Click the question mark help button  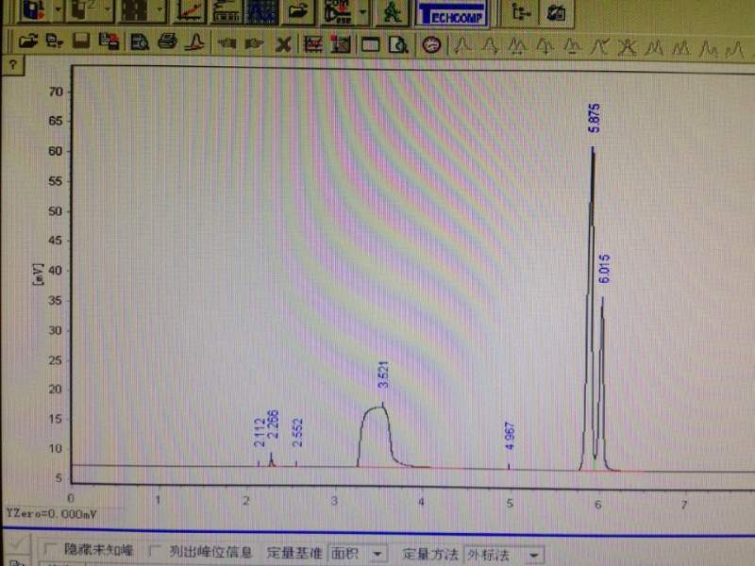click(x=13, y=65)
